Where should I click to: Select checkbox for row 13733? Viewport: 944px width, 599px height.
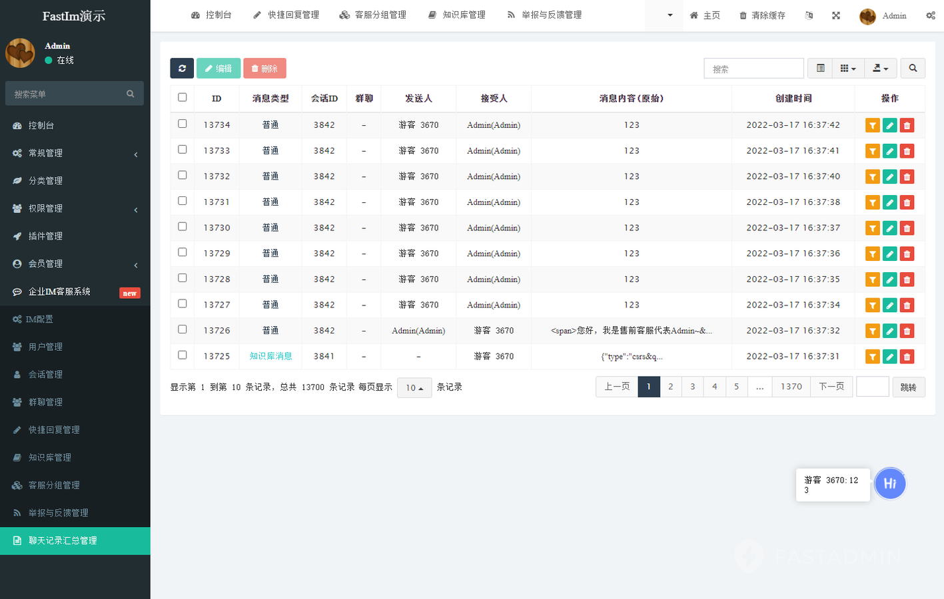click(183, 150)
